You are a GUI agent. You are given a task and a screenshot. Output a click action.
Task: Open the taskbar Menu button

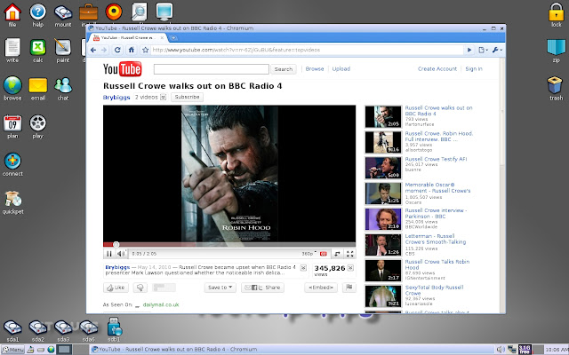[x=13, y=349]
